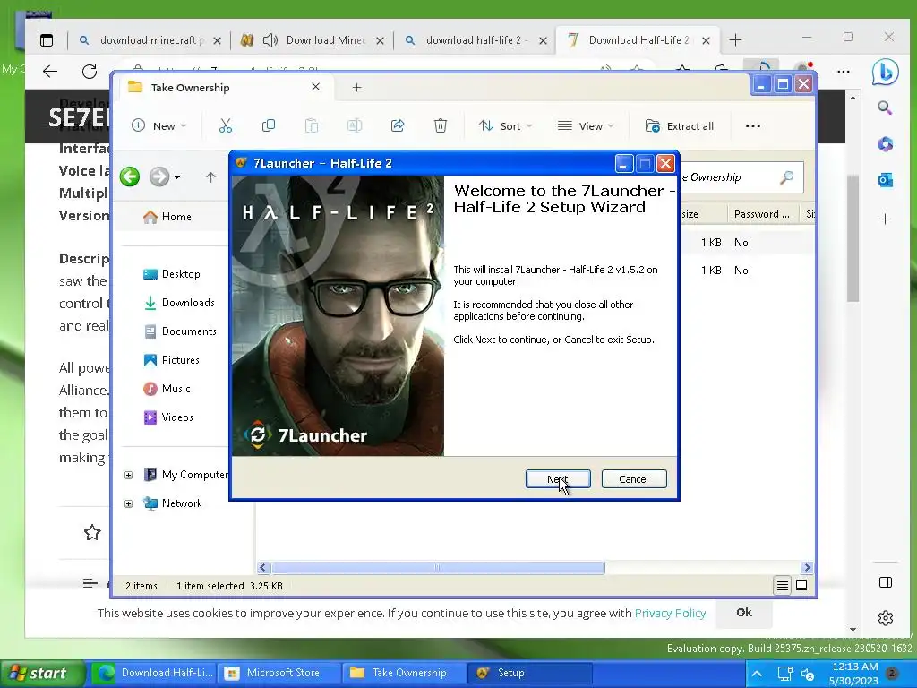Click the search magnifier in Explorer search box

787,176
